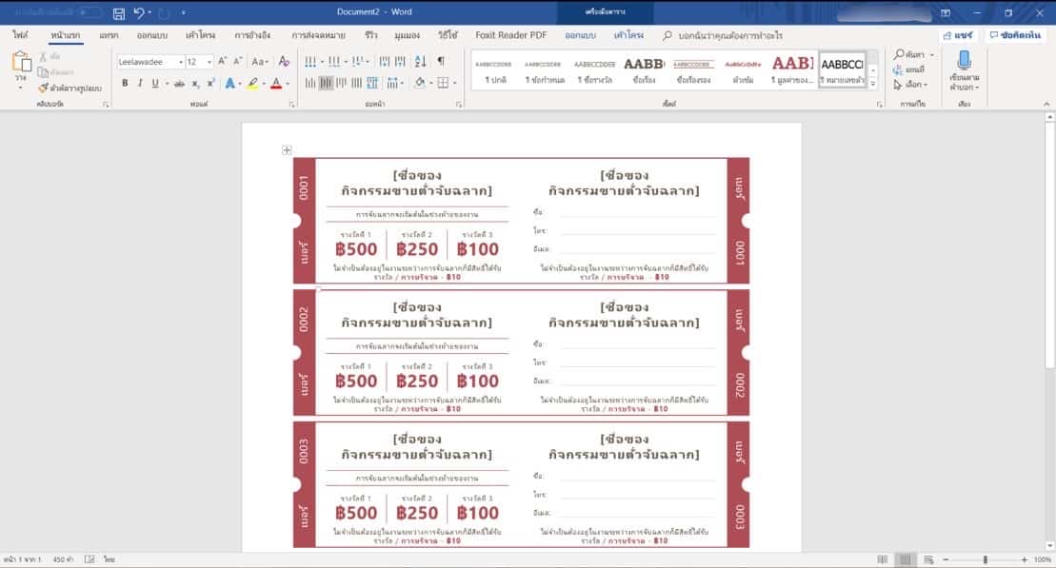Open the Insert ribbon tab
1056x568 pixels.
click(x=109, y=35)
